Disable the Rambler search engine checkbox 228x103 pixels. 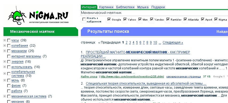click(x=168, y=19)
